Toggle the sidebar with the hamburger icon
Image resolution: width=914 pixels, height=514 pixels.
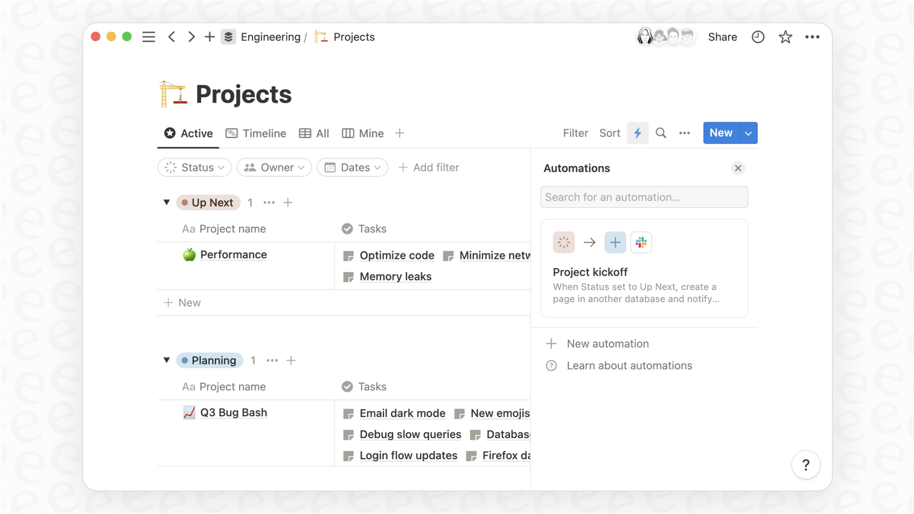point(149,36)
